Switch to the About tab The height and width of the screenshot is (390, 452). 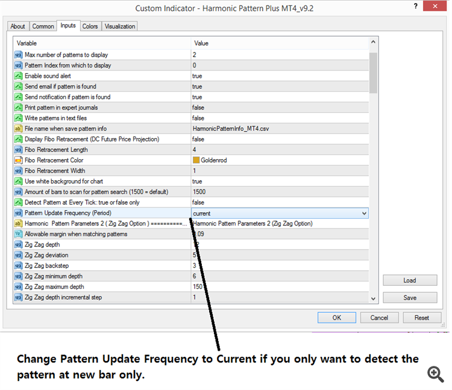tap(17, 27)
